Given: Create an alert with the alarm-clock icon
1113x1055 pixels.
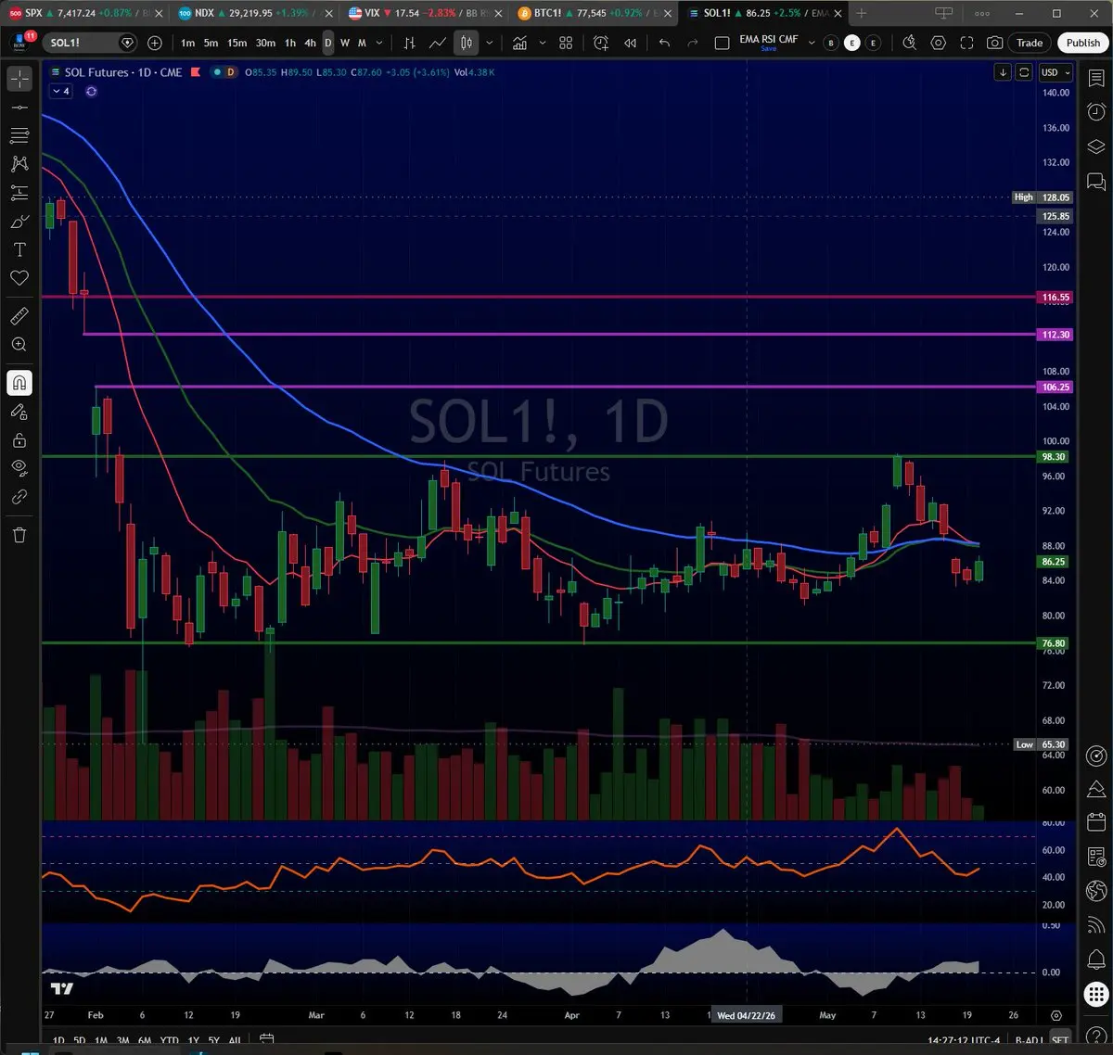Looking at the screenshot, I should 601,43.
